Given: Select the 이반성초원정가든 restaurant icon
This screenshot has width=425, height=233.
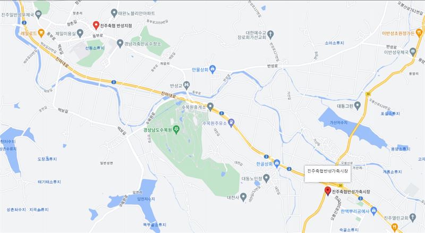Looking at the screenshot, I should click(x=419, y=32).
